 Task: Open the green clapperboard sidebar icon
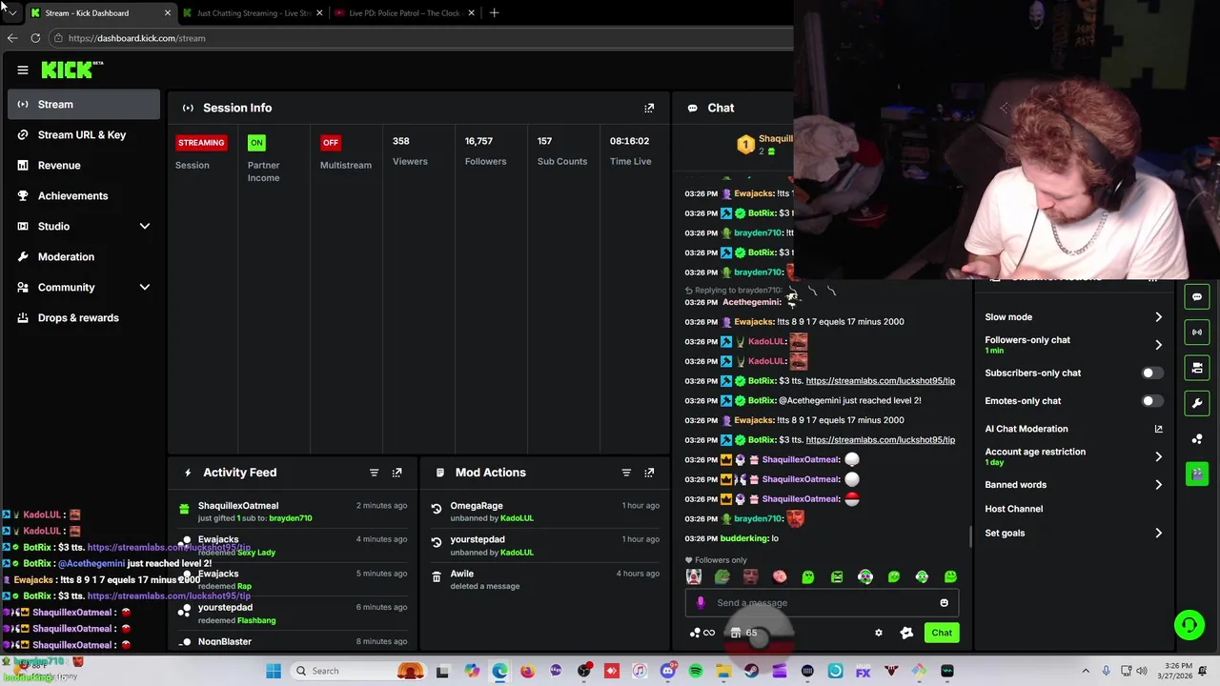[x=1197, y=474]
